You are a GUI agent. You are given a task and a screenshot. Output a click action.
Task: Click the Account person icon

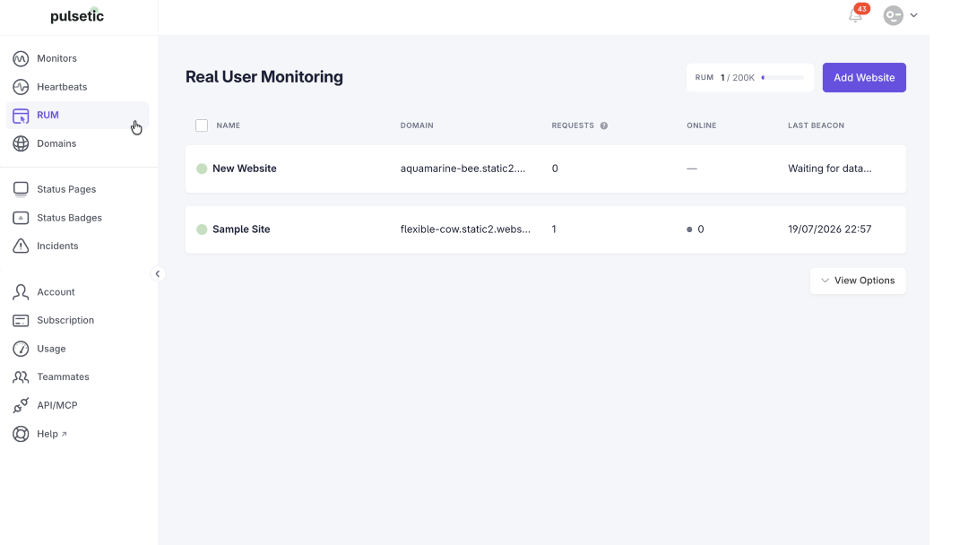[x=21, y=292]
